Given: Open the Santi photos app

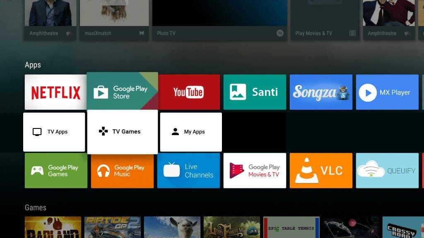Looking at the screenshot, I should click(x=255, y=92).
